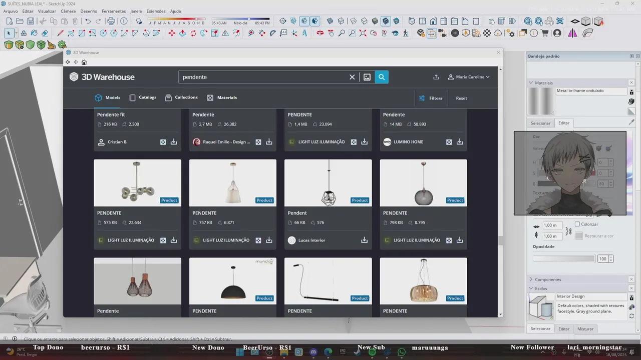Click the blue search button

tap(382, 77)
